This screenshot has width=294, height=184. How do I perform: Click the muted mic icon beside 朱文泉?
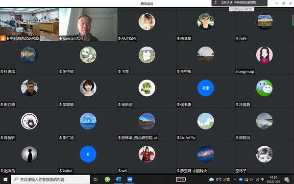pos(178,38)
